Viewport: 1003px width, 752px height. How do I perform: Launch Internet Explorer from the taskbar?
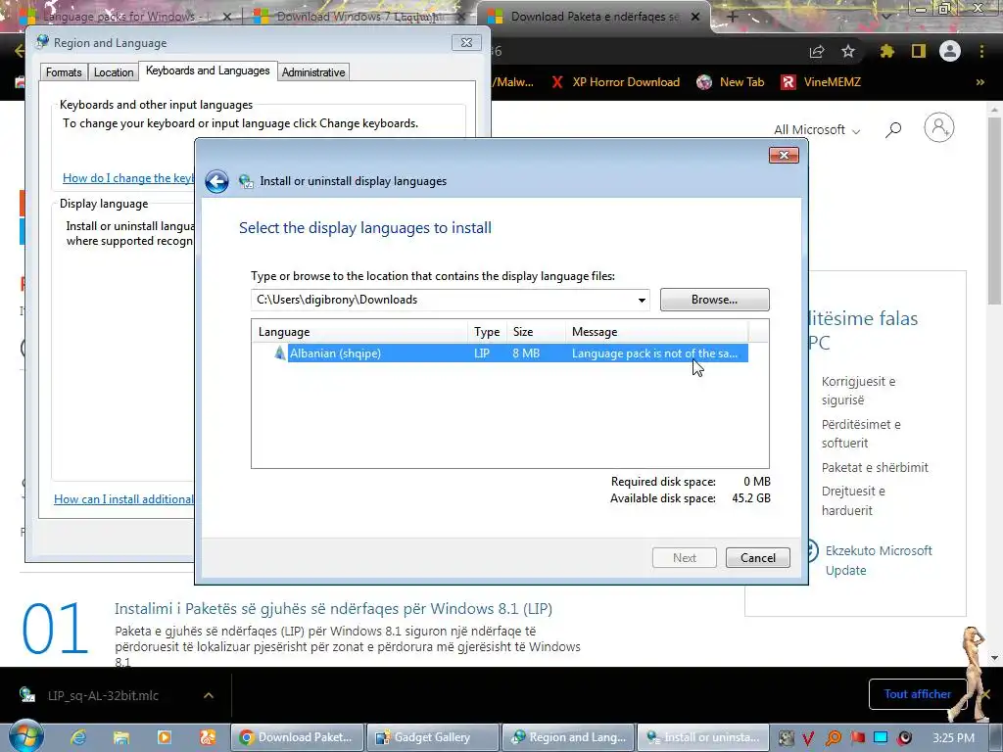tap(78, 737)
